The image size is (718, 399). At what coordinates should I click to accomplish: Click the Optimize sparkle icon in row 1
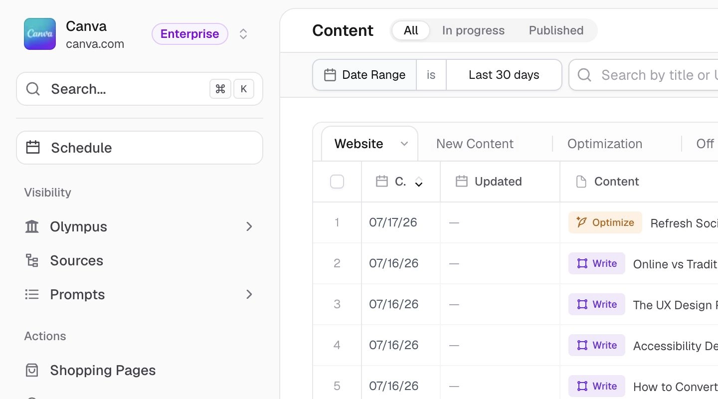(x=581, y=222)
